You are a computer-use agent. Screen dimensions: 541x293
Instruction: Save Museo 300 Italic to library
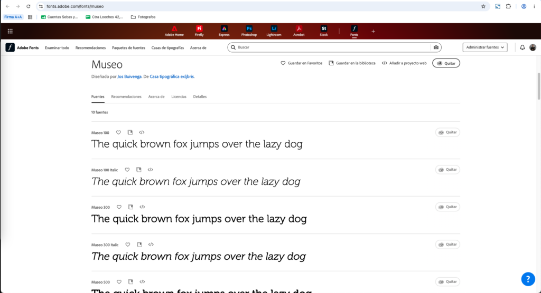(139, 245)
